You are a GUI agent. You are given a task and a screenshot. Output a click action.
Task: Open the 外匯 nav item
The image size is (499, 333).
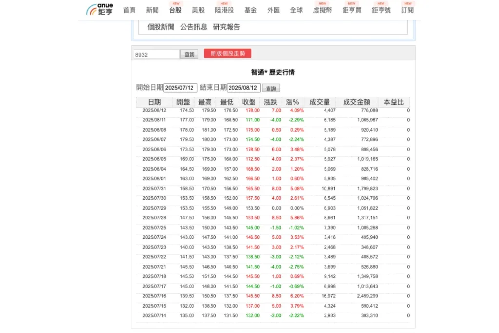(x=273, y=10)
